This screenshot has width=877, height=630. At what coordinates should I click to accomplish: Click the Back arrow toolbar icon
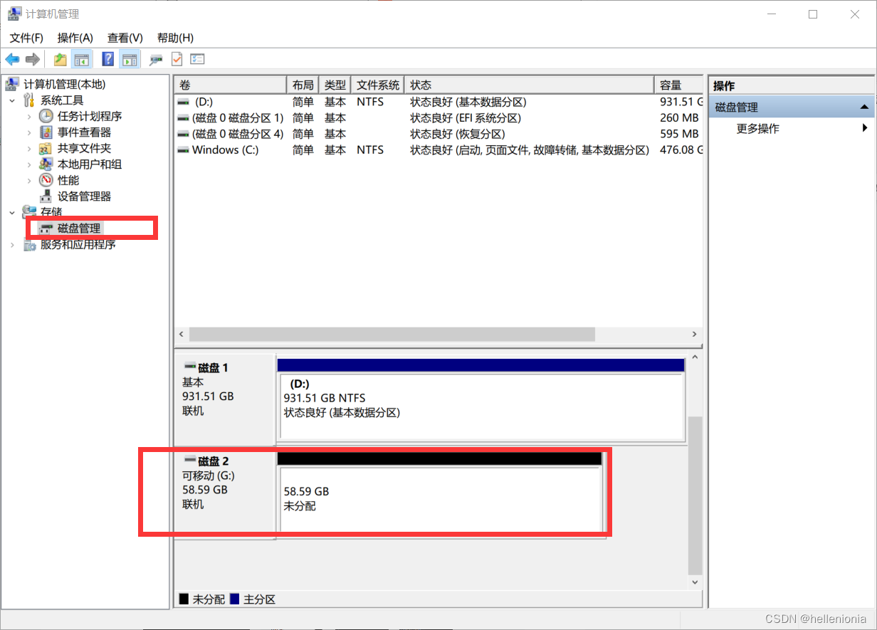coord(12,59)
